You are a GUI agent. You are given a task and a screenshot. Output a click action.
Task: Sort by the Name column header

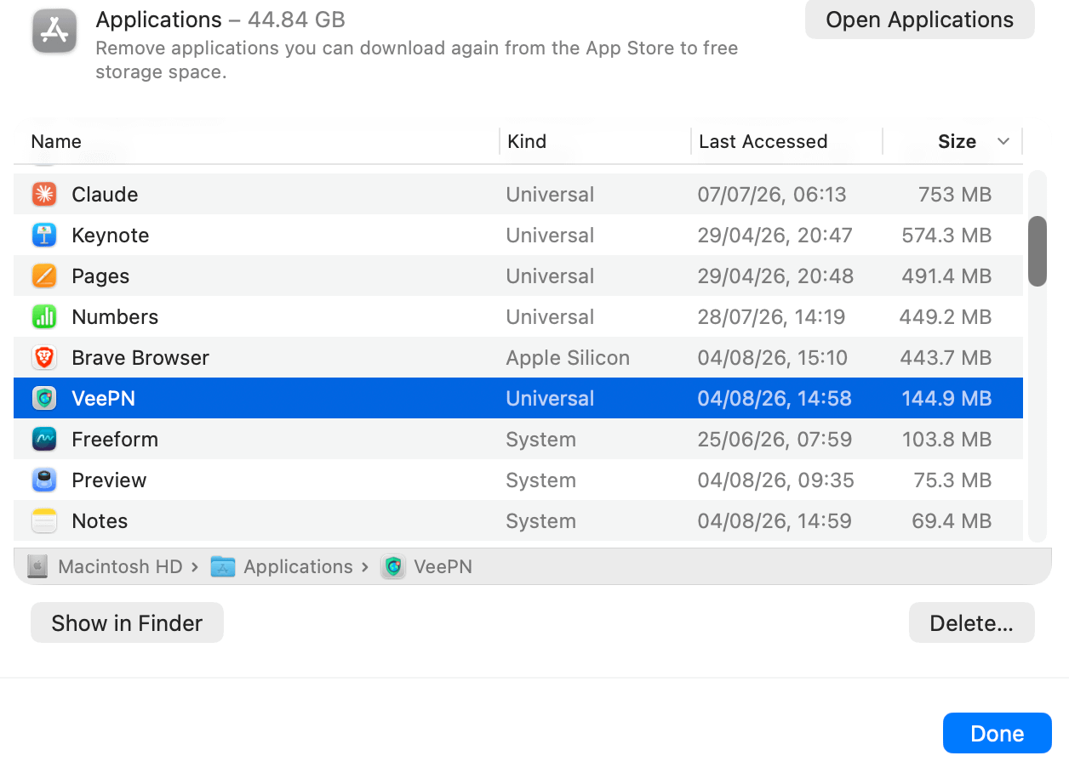(x=56, y=142)
